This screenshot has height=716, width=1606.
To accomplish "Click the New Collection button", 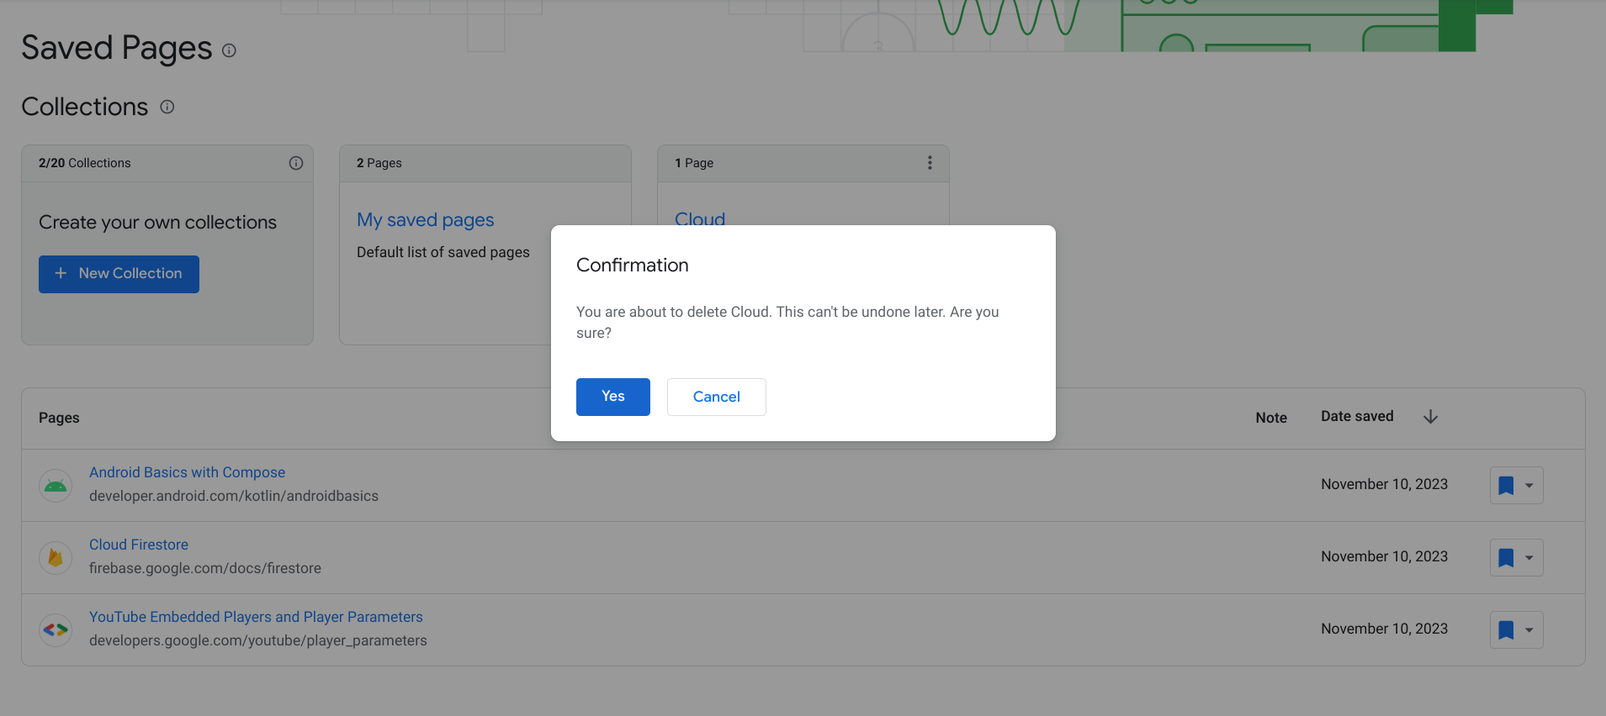I will tap(119, 274).
